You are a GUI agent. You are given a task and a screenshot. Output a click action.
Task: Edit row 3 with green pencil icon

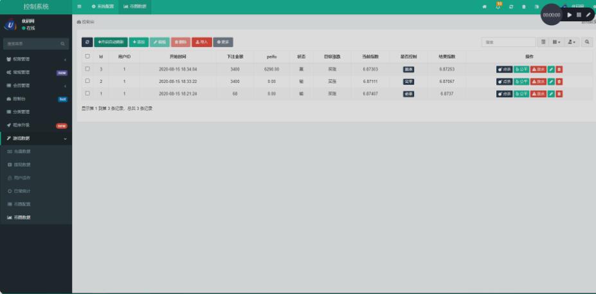click(551, 69)
